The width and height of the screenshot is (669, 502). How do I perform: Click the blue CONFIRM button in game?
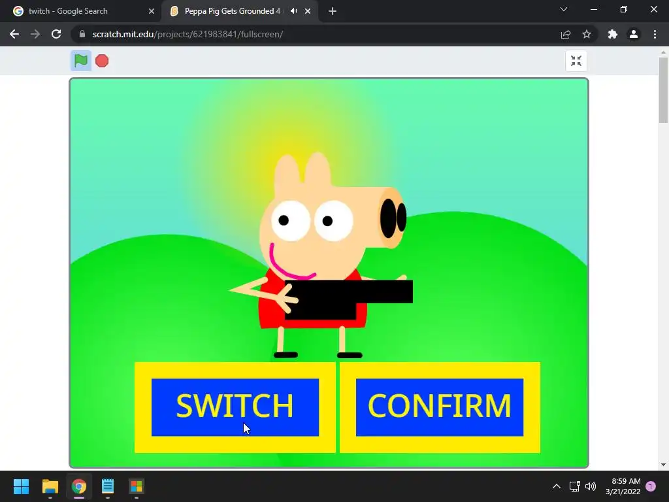point(440,407)
